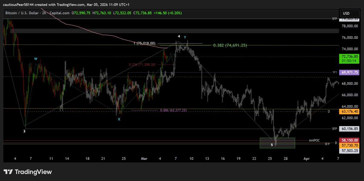Select the blue X wave label
This screenshot has width=364, height=181.
119,119
